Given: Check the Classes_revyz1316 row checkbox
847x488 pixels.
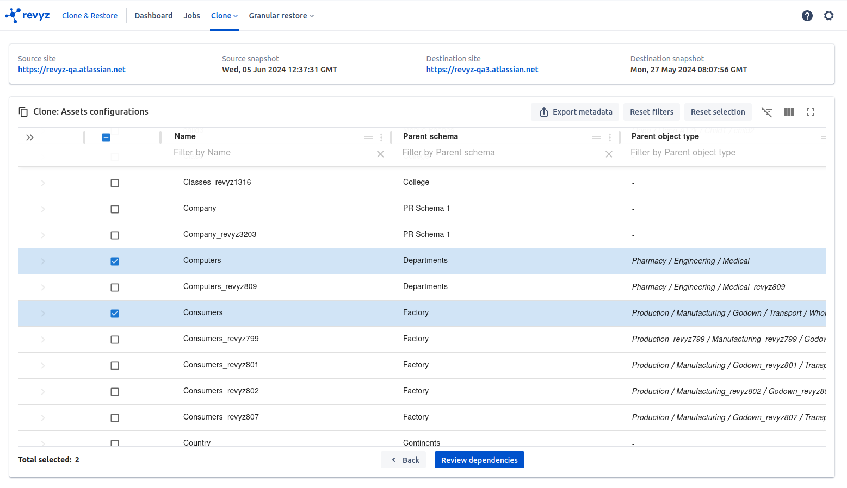Looking at the screenshot, I should coord(115,183).
